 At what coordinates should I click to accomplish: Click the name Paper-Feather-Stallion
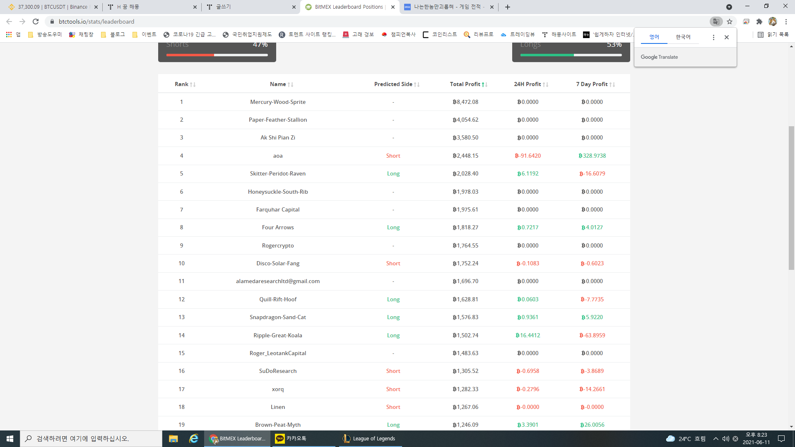[278, 120]
